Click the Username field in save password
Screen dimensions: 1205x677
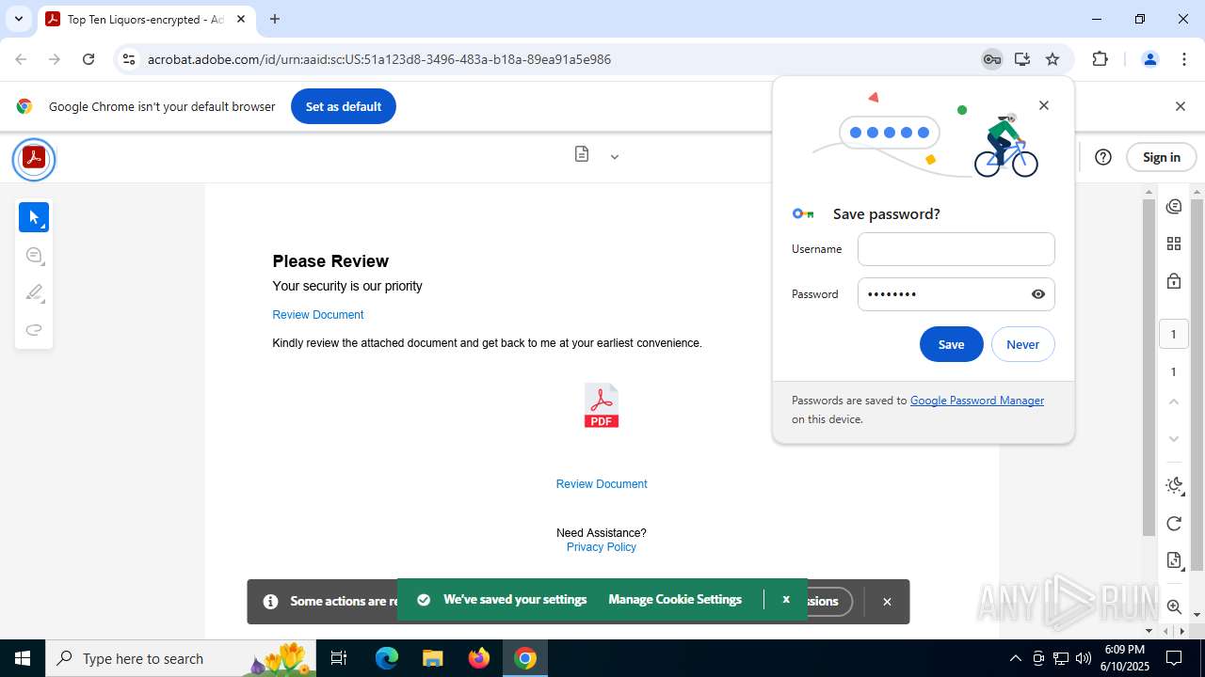pos(956,249)
